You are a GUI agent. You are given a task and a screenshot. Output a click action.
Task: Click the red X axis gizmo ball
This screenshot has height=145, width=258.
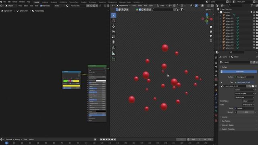pos(211,19)
